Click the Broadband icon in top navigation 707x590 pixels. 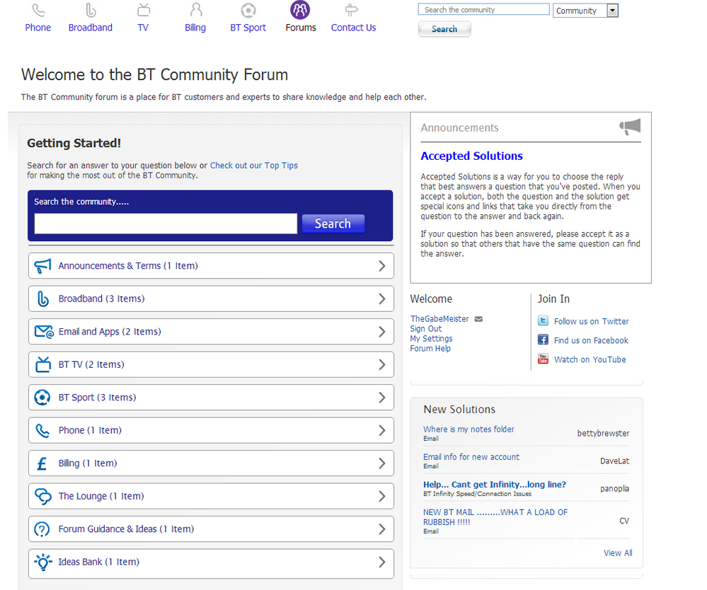(90, 10)
